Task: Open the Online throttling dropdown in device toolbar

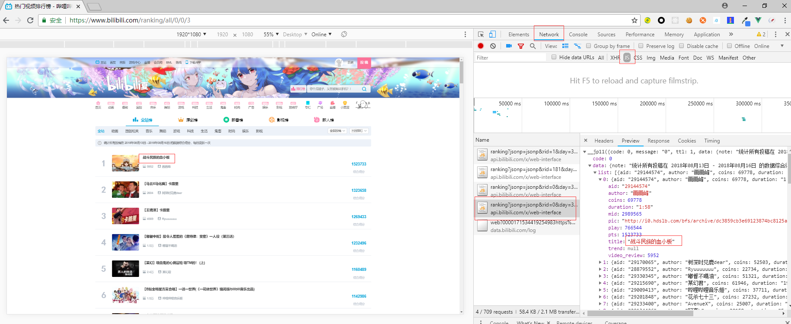Action: 322,34
